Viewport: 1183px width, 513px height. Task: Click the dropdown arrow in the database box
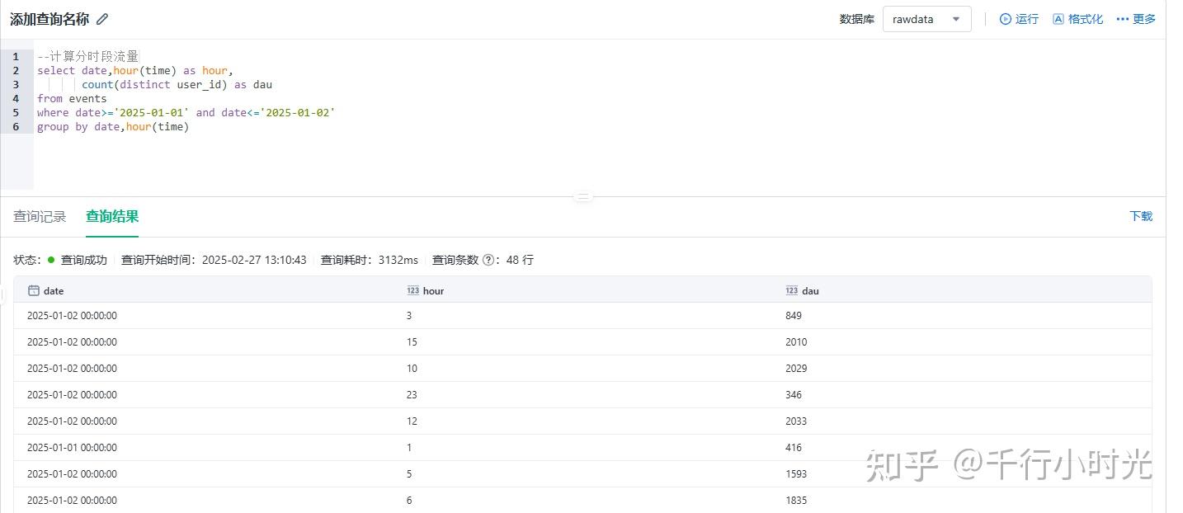(x=957, y=18)
